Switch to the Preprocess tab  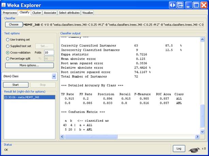(10, 13)
